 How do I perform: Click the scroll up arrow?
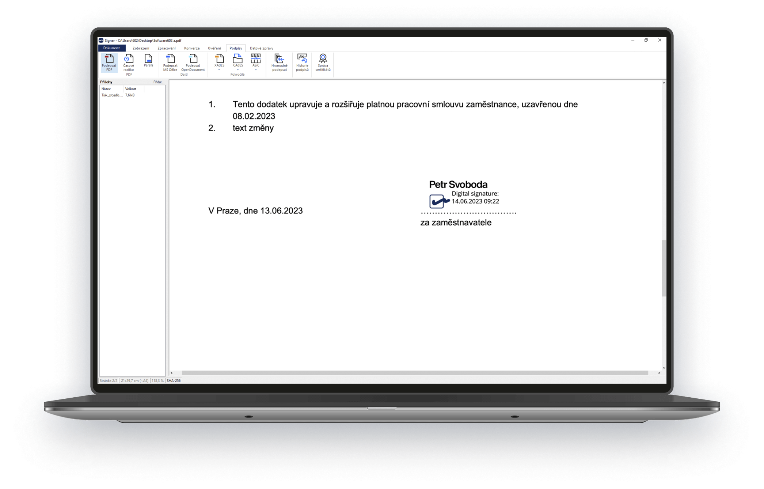point(664,83)
